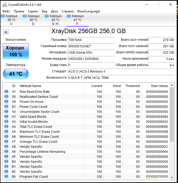Image resolution: width=178 pixels, height=183 pixels.
Task: Open the Диск menu
Action: point(54,11)
